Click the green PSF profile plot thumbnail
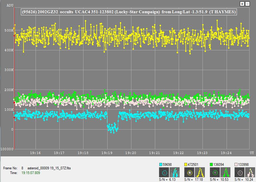This screenshot has width=256, height=182. 226,172
